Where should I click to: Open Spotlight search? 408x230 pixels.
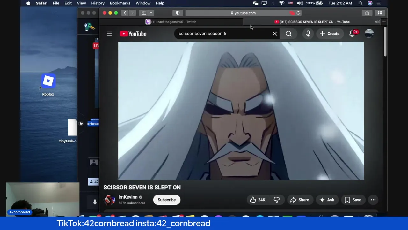tap(361, 3)
